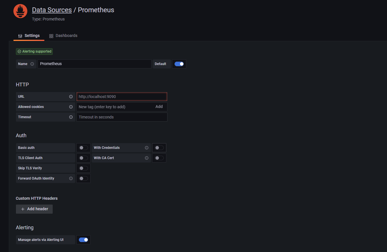Image resolution: width=387 pixels, height=252 pixels.
Task: Focus the Timeout in seconds field
Action: pyautogui.click(x=122, y=117)
